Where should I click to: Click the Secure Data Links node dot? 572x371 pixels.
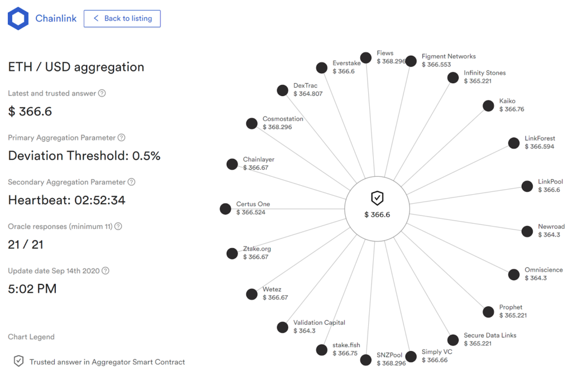point(453,340)
